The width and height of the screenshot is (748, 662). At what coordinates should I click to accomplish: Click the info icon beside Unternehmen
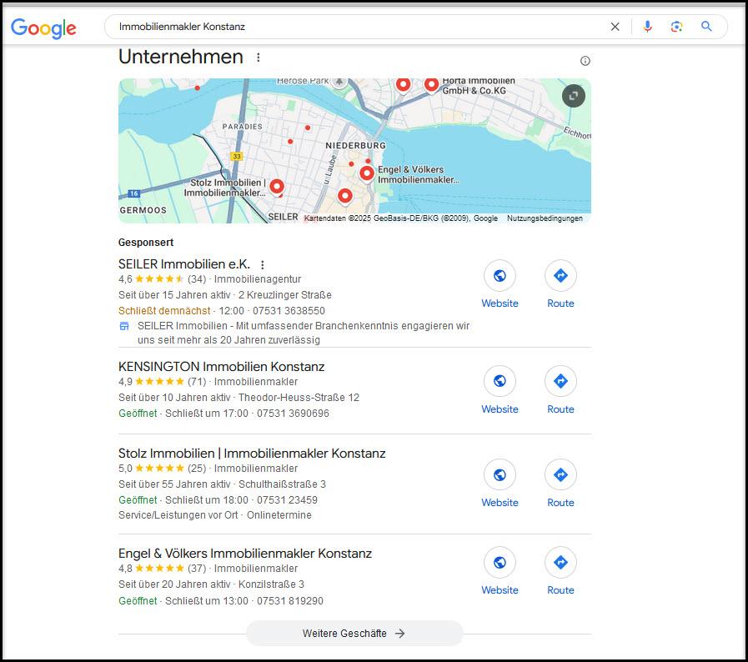(585, 61)
